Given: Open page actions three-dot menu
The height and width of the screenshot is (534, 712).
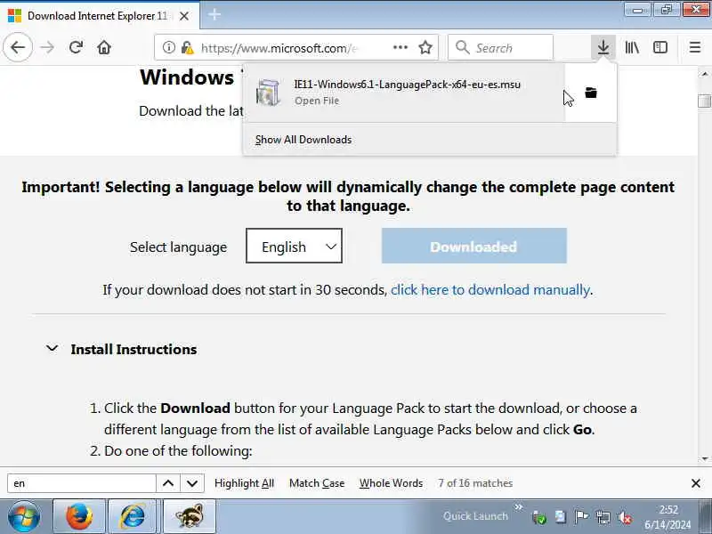Looking at the screenshot, I should click(400, 47).
